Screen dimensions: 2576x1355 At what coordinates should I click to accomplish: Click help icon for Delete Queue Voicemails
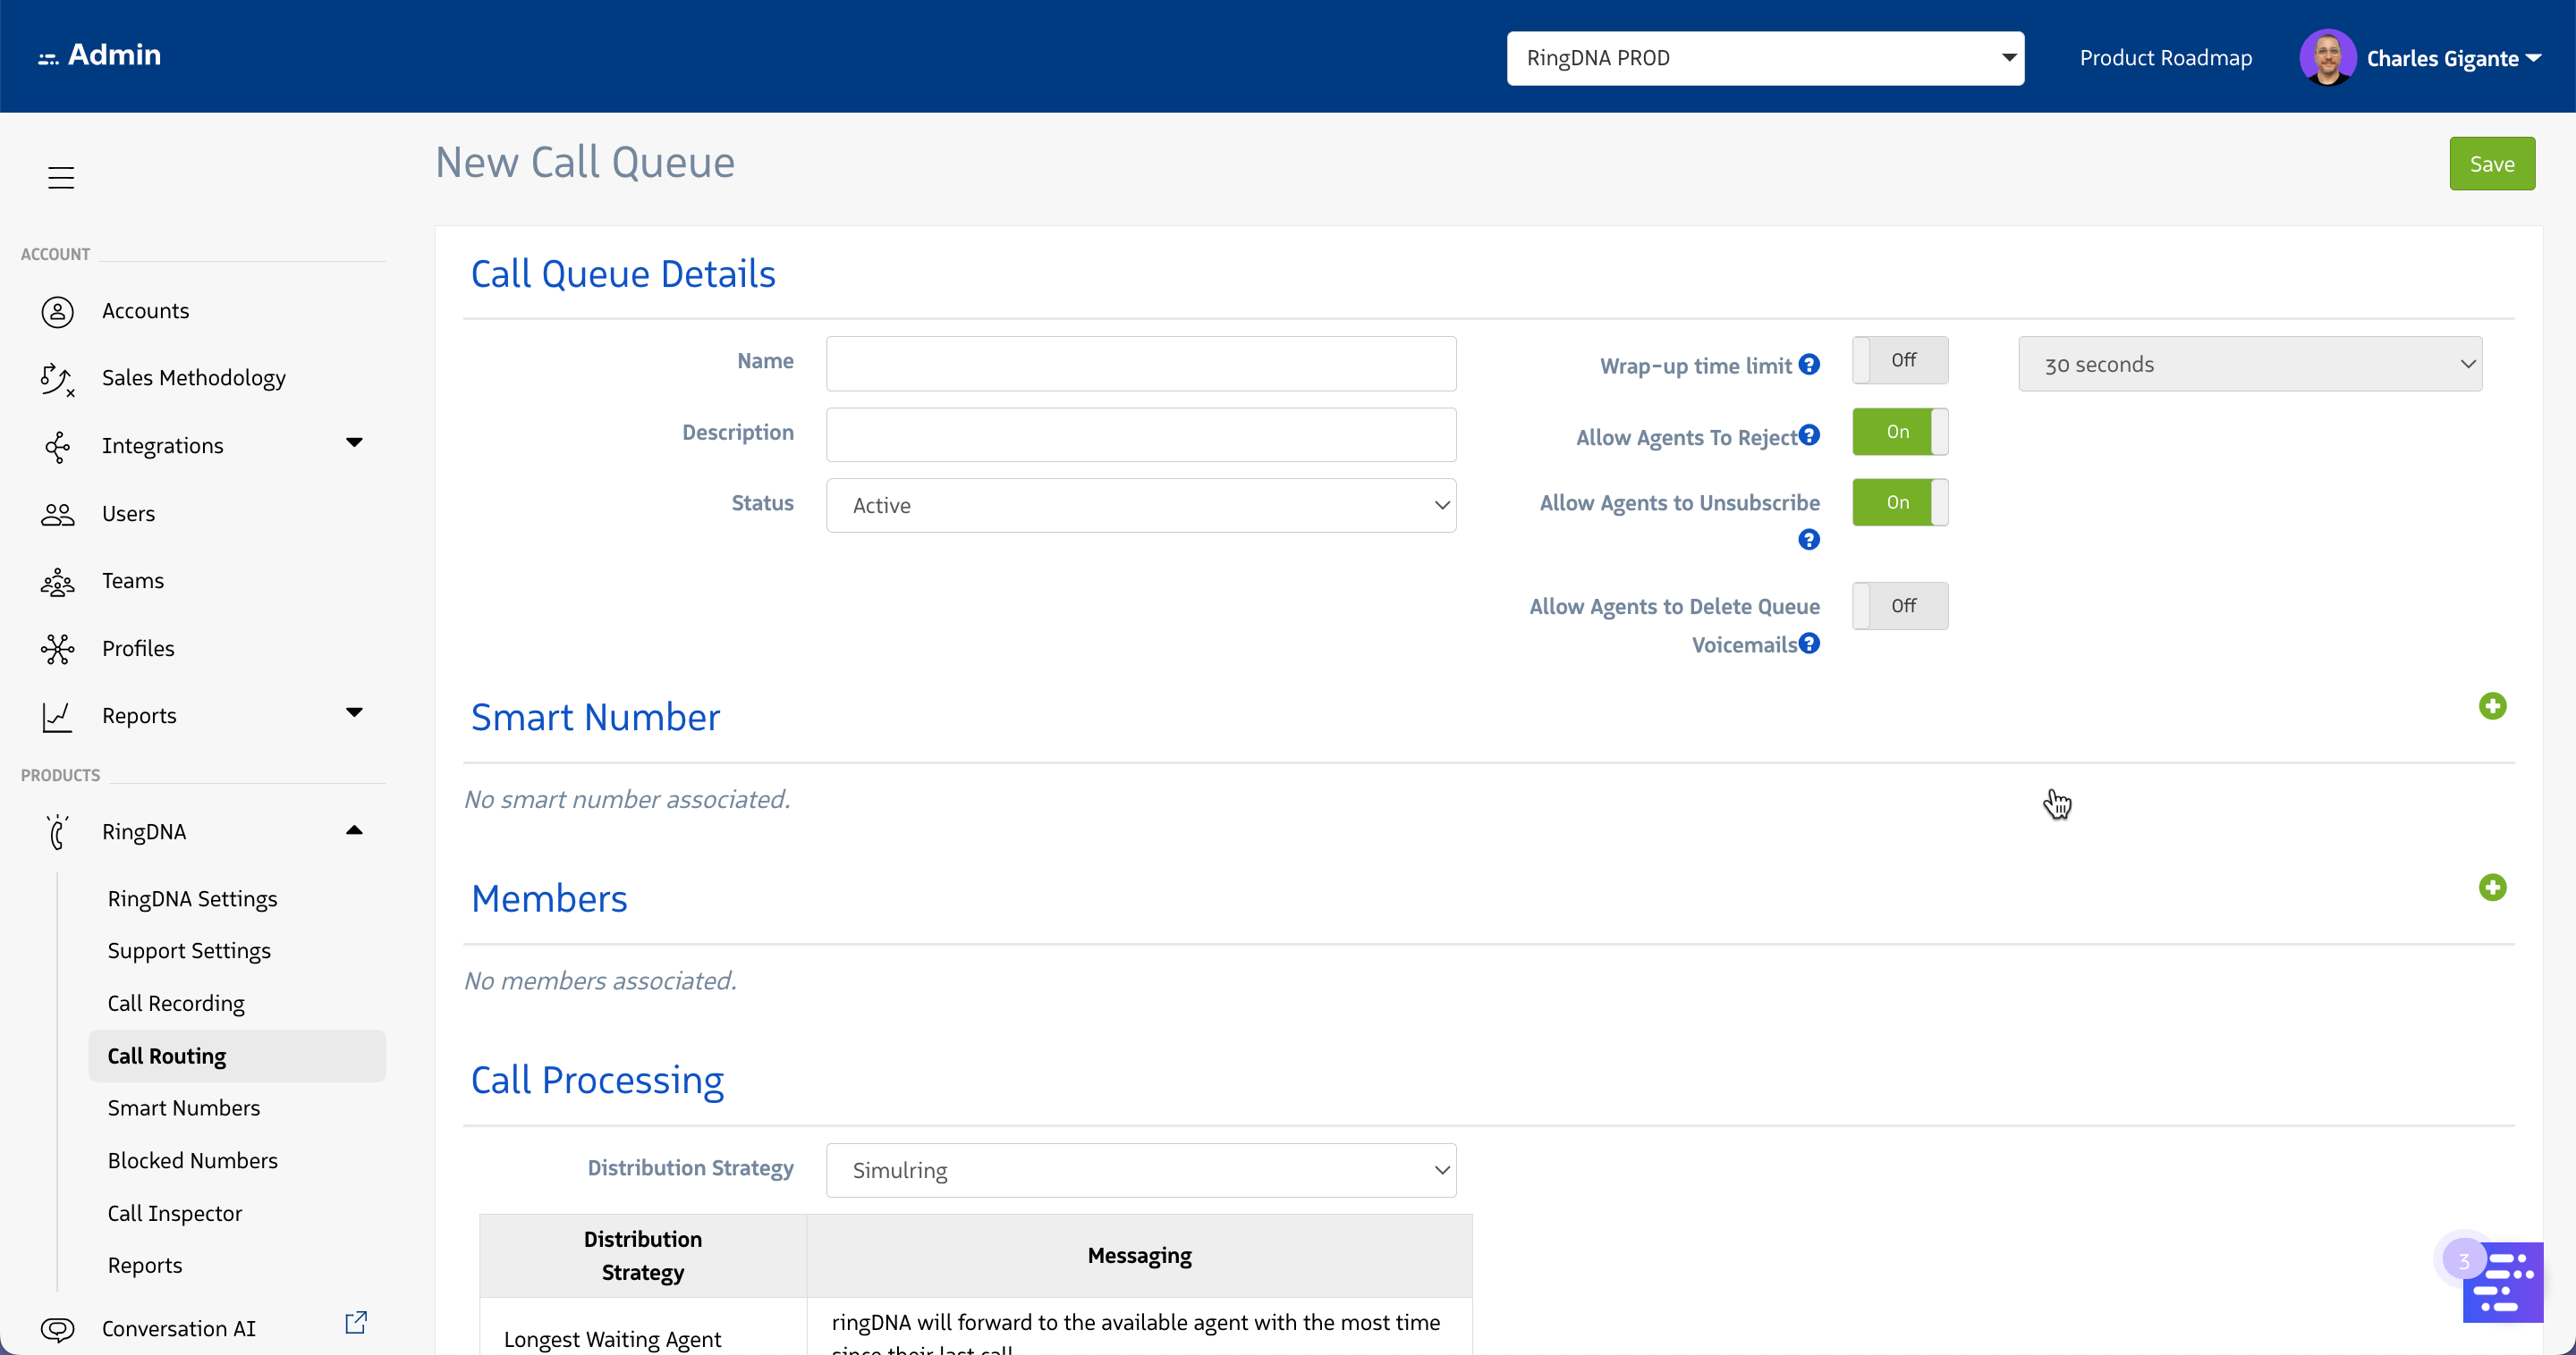(x=1809, y=644)
